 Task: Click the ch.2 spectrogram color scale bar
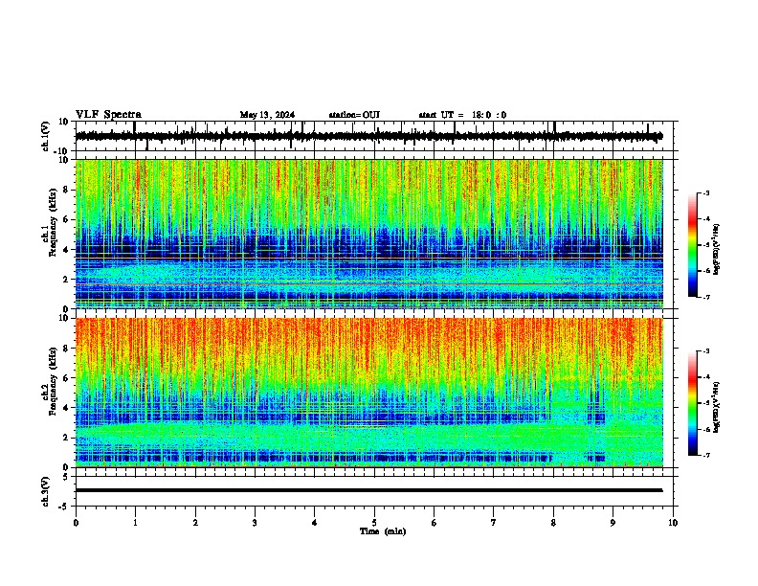point(692,403)
